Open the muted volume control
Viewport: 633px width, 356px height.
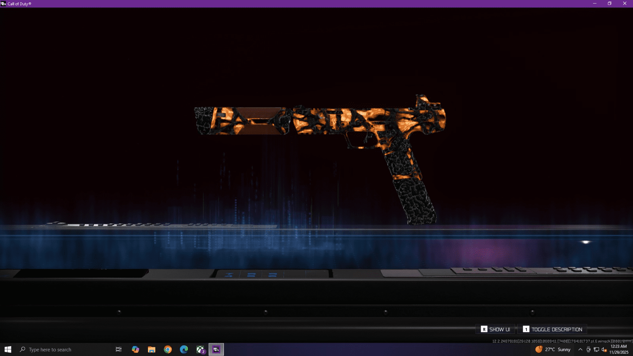(604, 349)
